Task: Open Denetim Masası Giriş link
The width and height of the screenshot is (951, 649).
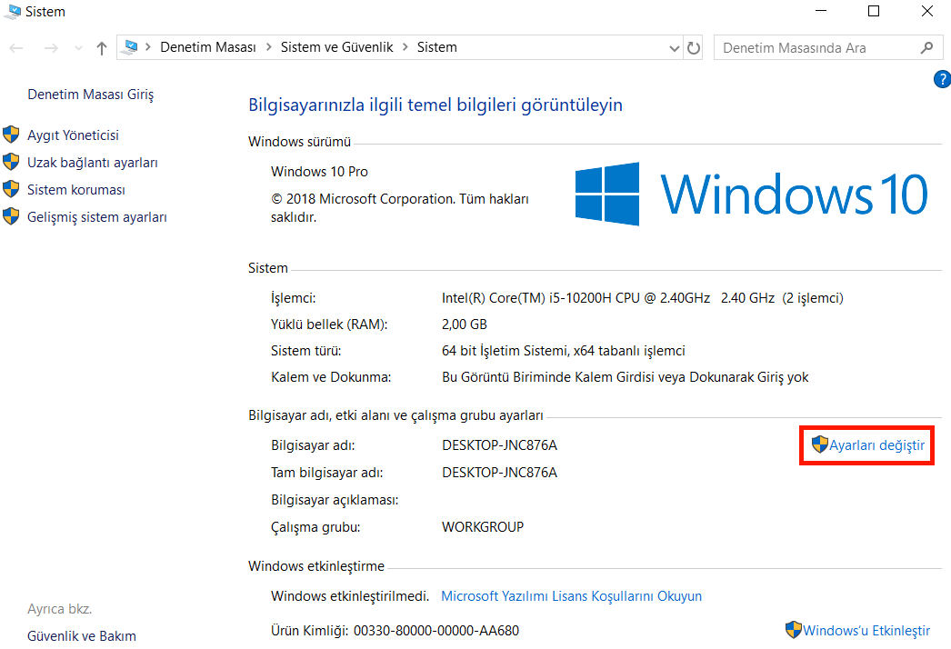Action: [90, 95]
